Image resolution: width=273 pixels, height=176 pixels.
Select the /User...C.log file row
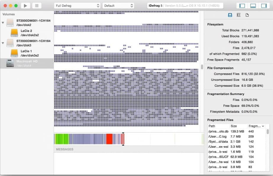[x=237, y=136]
